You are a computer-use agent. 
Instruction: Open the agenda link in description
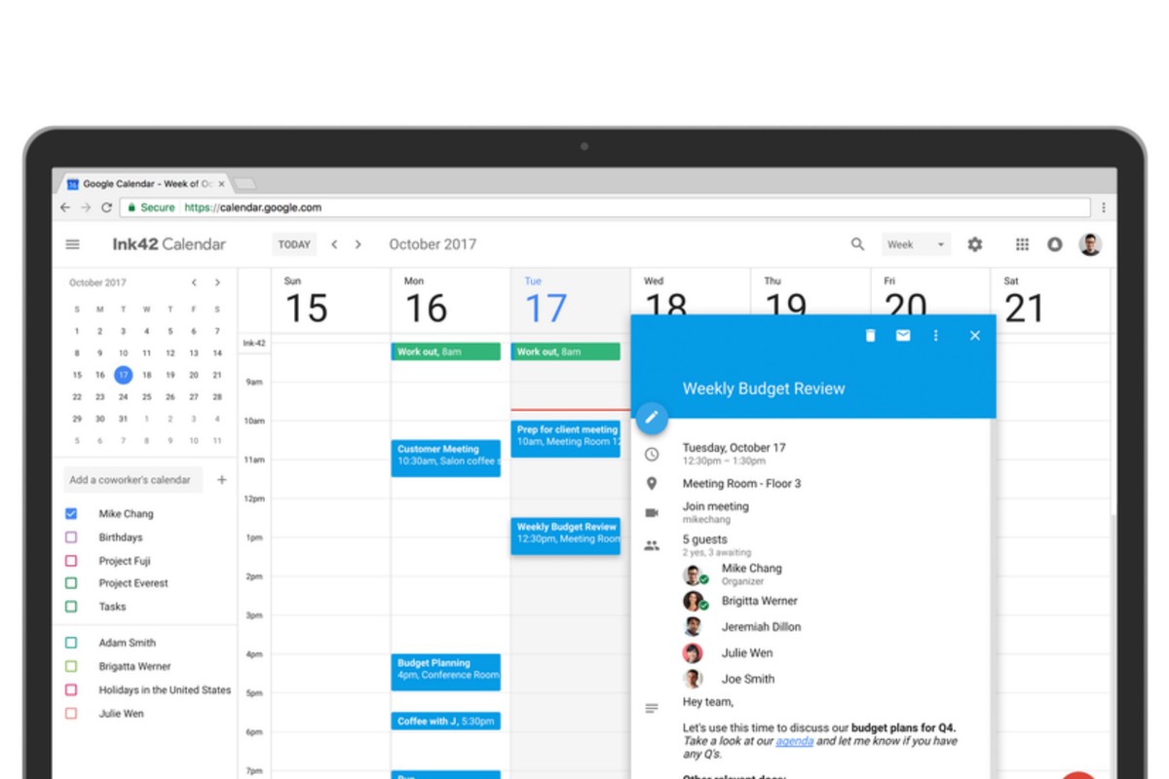coord(795,741)
